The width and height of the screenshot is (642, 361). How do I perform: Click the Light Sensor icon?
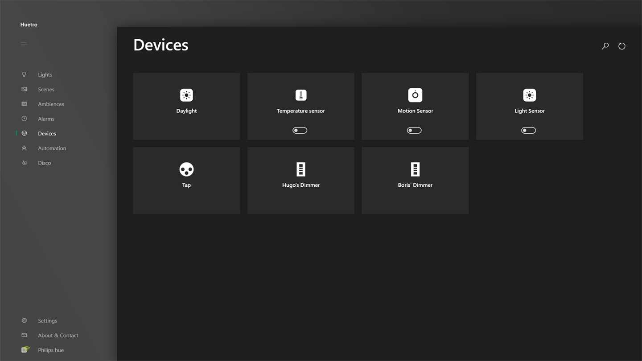pos(530,95)
